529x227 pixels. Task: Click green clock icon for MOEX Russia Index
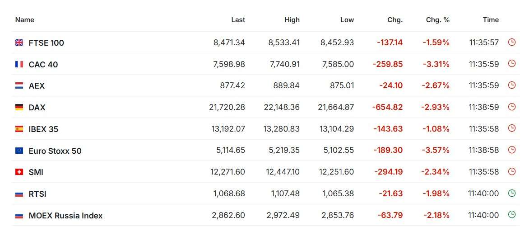pyautogui.click(x=512, y=214)
